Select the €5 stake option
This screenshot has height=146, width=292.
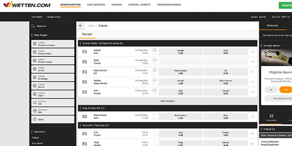271,90
